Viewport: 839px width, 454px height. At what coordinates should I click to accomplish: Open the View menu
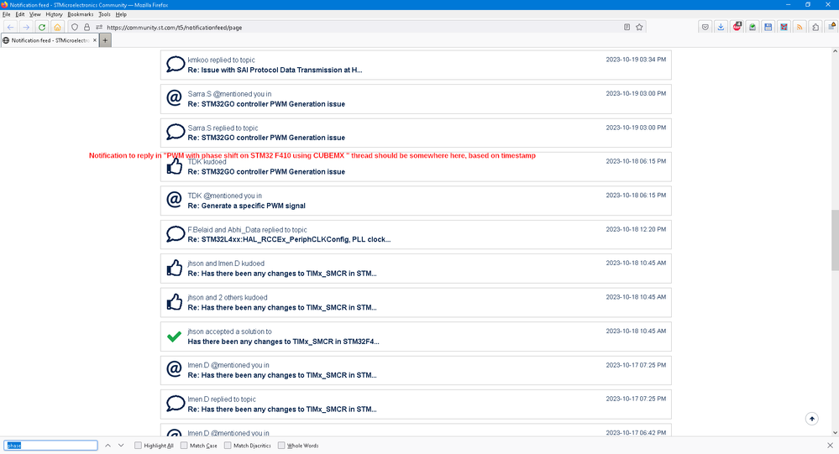(34, 14)
